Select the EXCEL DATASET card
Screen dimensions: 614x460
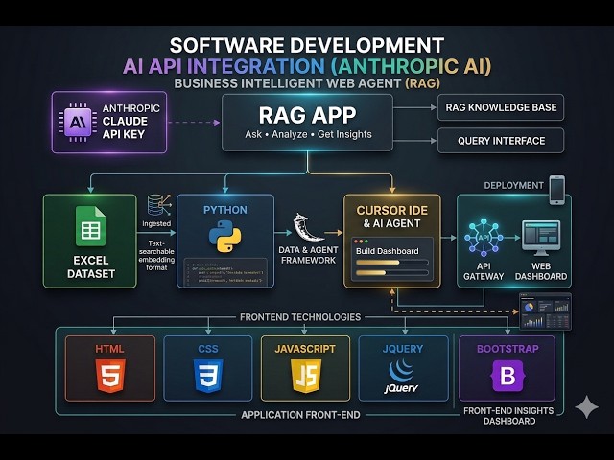point(90,241)
